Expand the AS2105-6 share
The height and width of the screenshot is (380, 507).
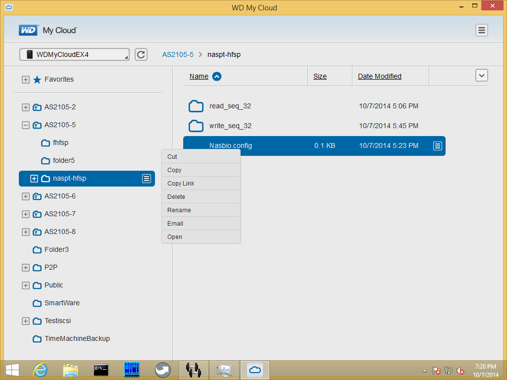tap(26, 196)
